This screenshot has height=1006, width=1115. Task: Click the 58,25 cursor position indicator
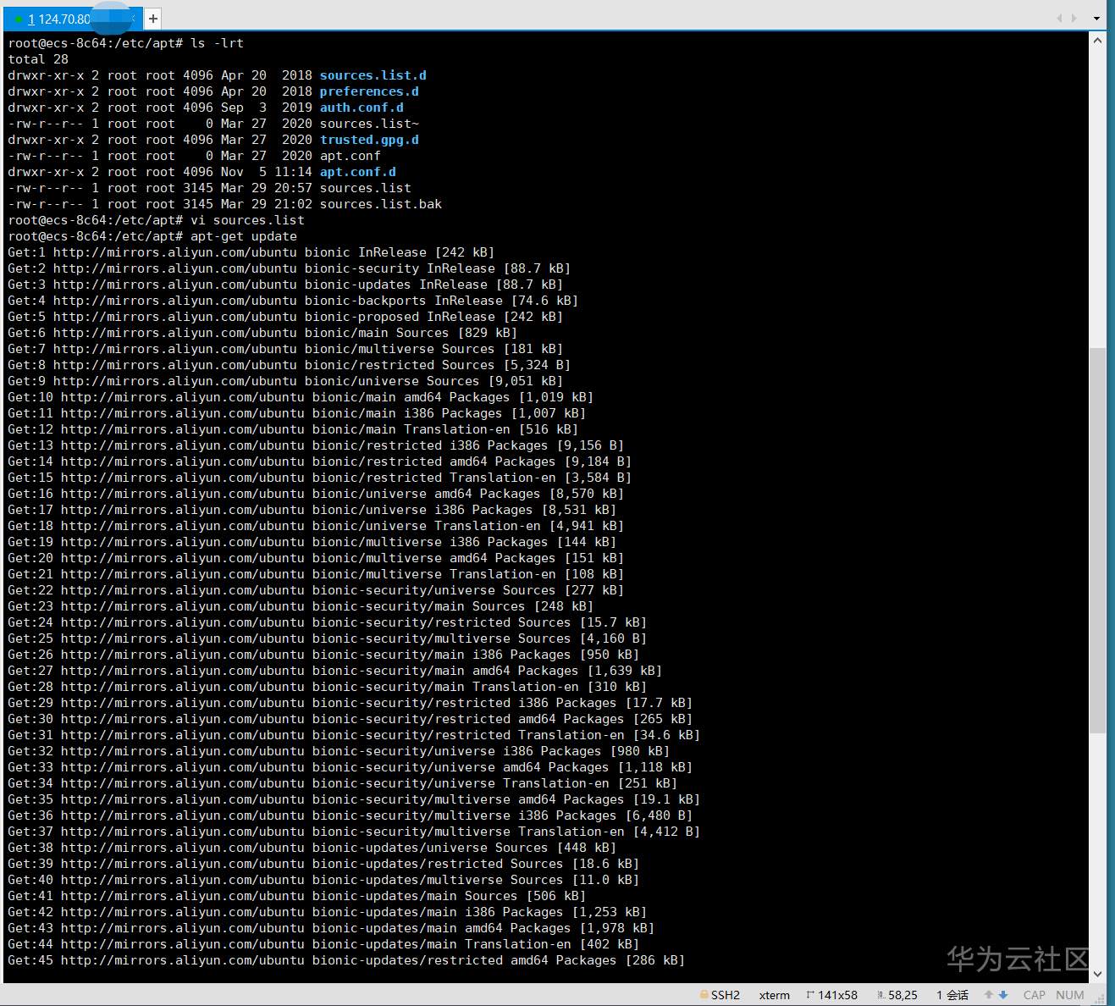click(x=902, y=995)
